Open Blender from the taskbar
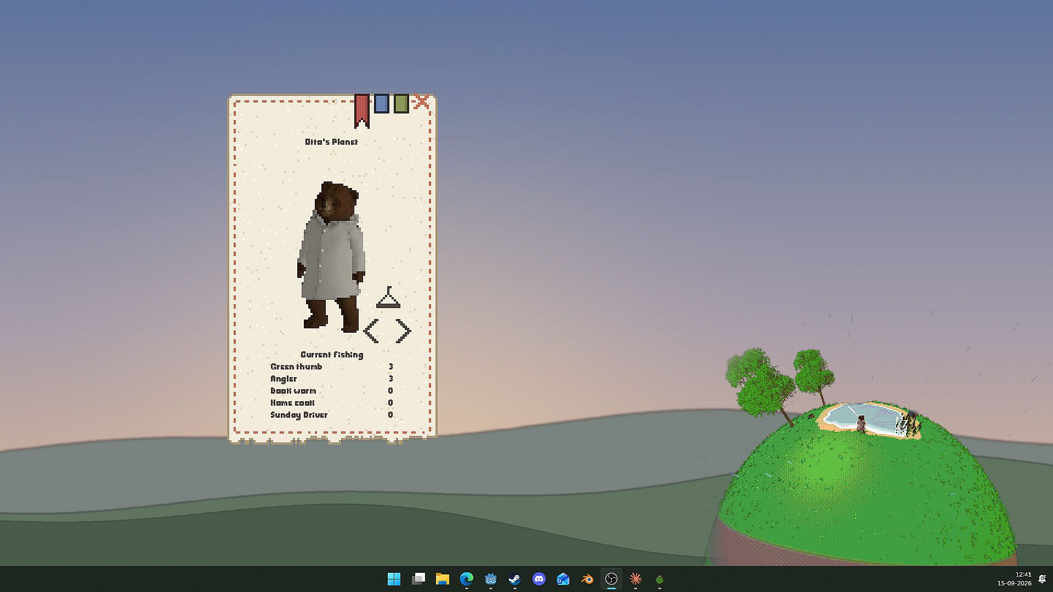1053x592 pixels. 587,579
